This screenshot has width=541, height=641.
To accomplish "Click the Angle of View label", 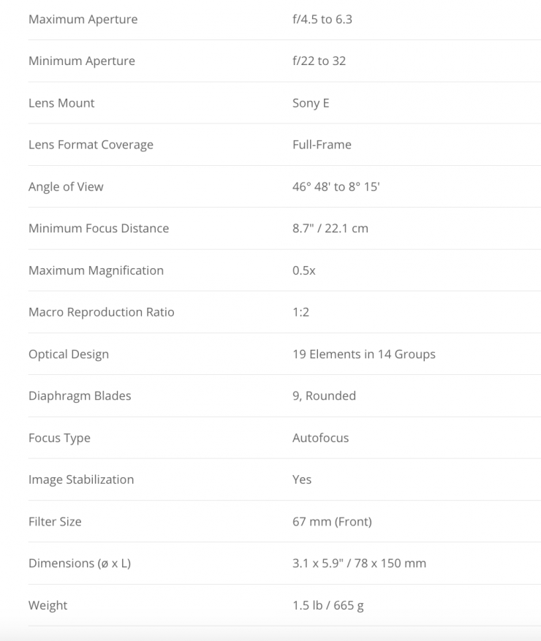I will coord(66,186).
